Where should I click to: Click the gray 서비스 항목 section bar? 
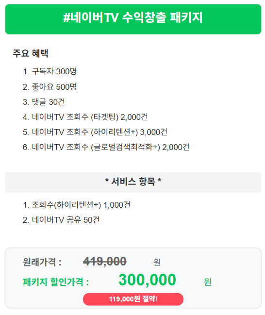point(133,182)
